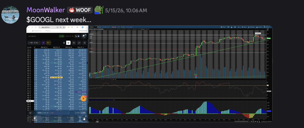This screenshot has width=304, height=128.
Task: Click the browser forward arrow
Action: [x=32, y=27]
